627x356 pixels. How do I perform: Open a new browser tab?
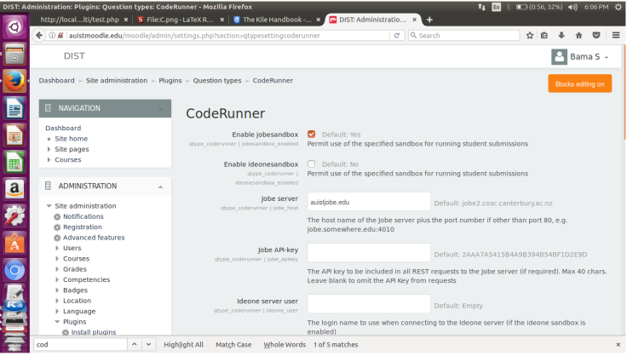click(x=429, y=19)
